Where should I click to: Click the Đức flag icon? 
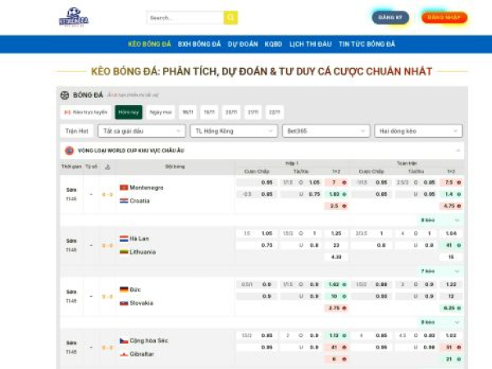(x=124, y=289)
